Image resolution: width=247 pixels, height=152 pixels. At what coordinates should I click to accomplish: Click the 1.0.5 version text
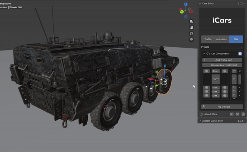(x=240, y=121)
